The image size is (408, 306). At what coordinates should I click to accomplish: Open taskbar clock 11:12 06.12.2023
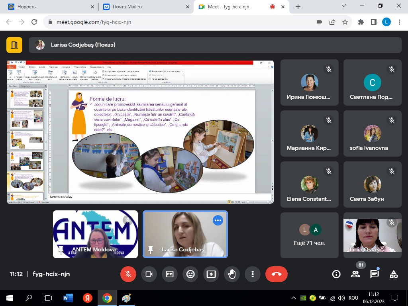[374, 298]
